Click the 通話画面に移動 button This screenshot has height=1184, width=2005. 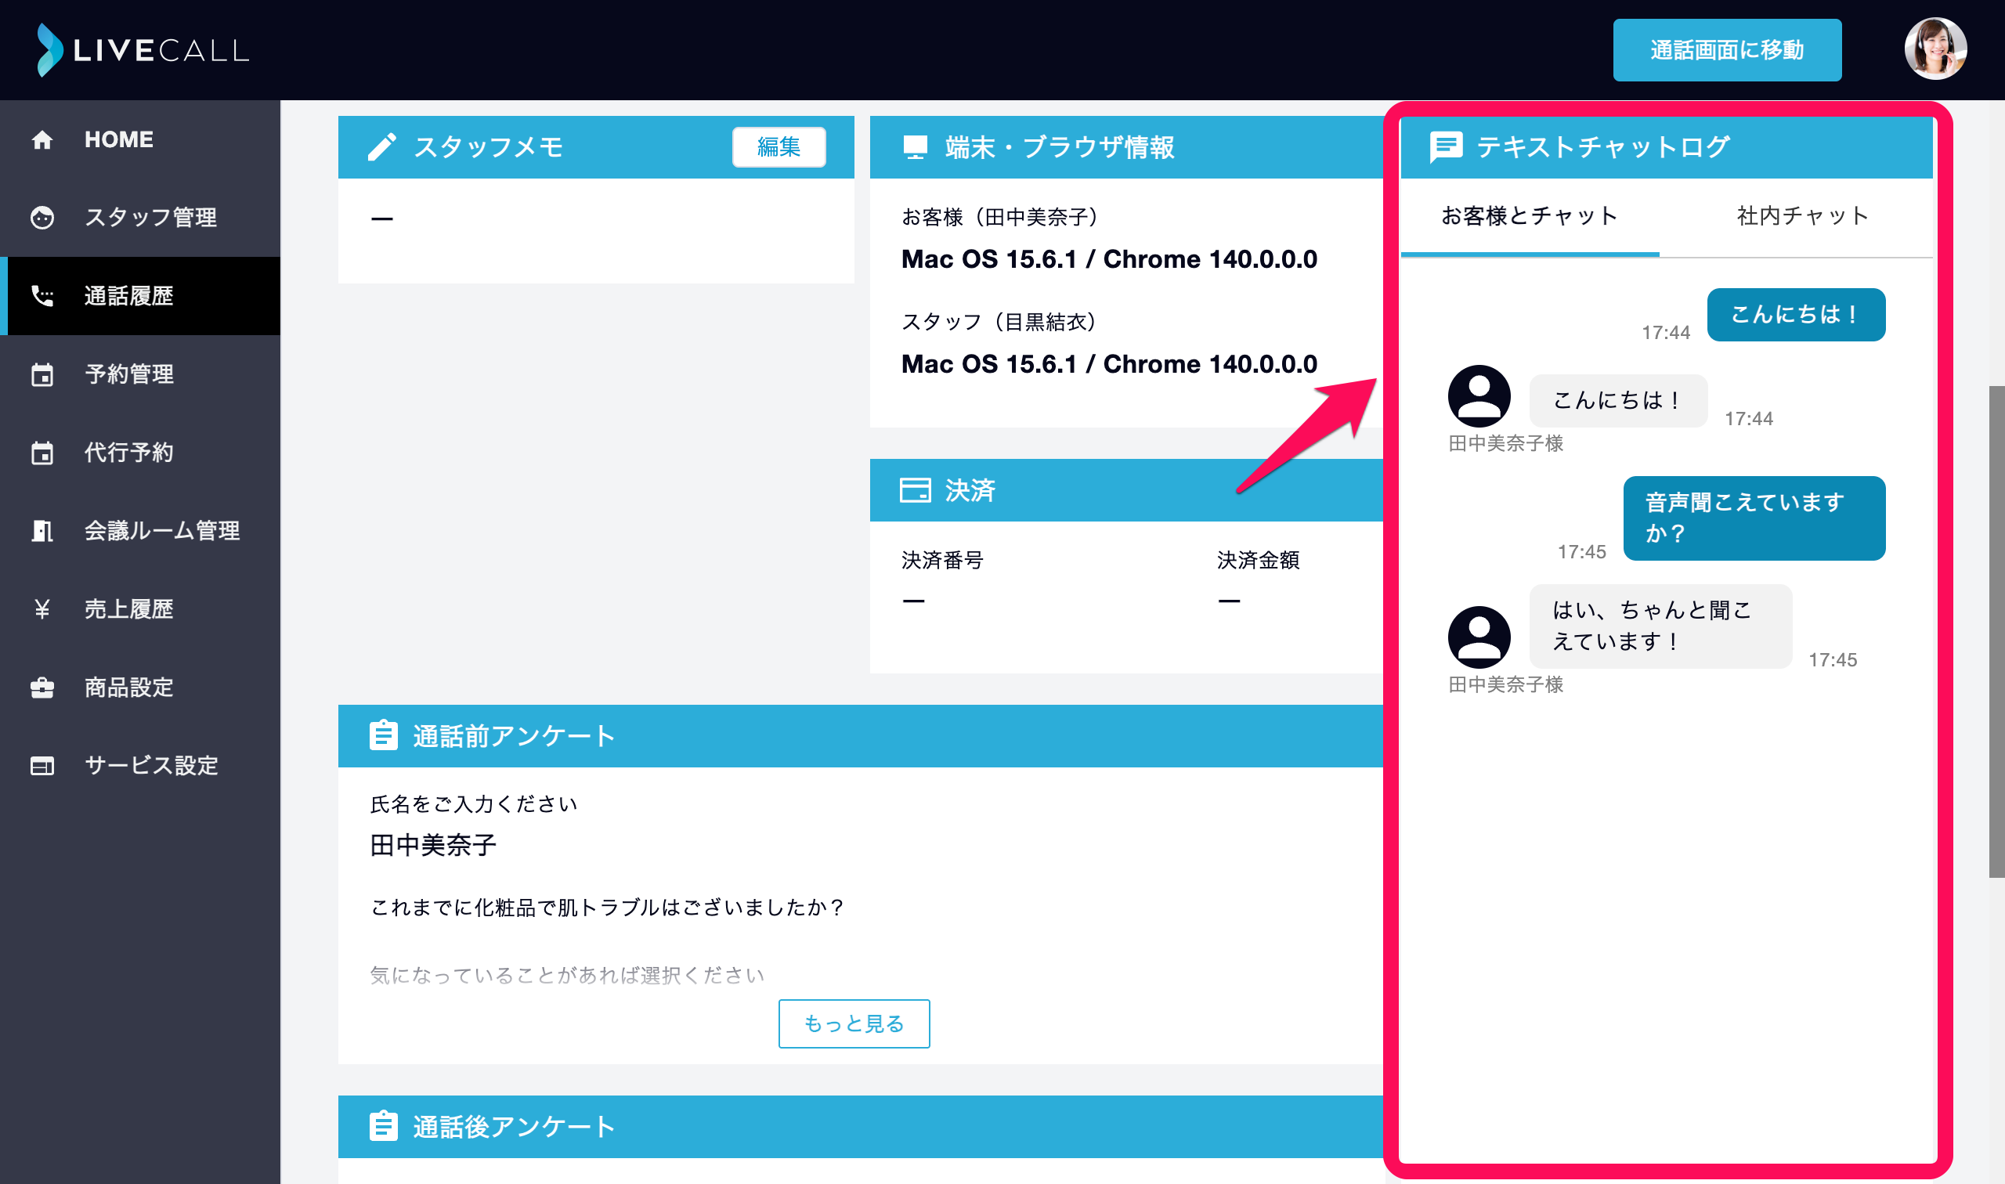pos(1726,50)
